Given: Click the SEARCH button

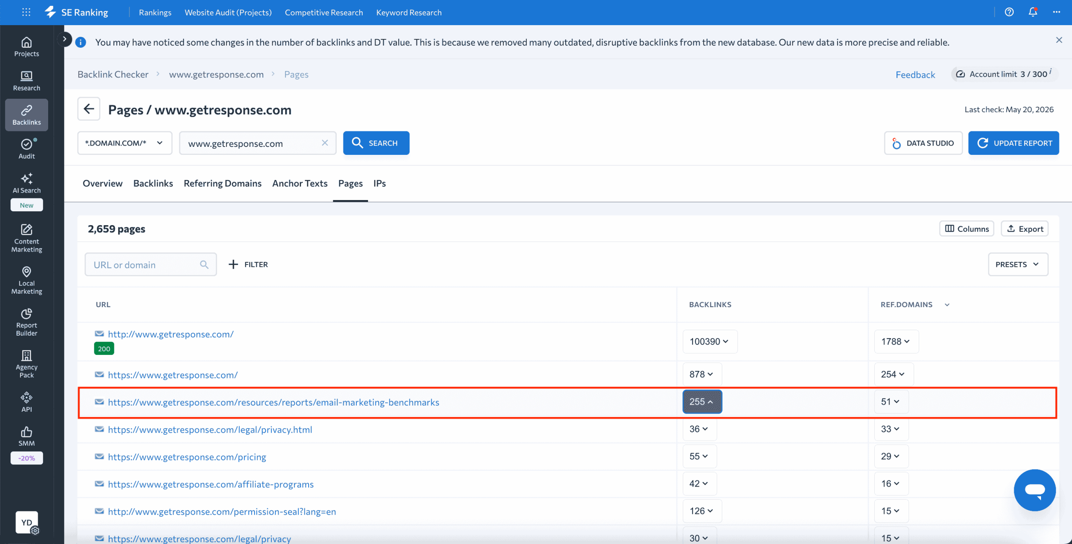Looking at the screenshot, I should (x=376, y=143).
